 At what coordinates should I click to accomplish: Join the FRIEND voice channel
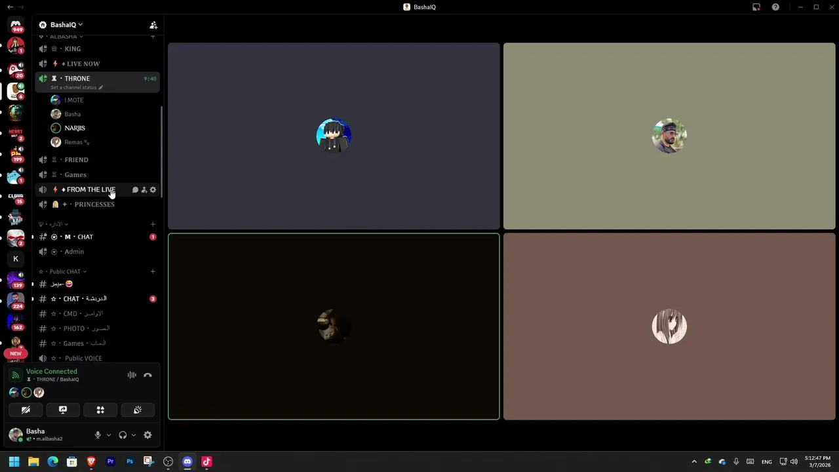[97, 160]
